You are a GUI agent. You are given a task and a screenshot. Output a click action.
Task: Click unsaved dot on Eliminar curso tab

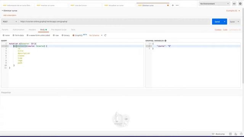[x=168, y=5]
